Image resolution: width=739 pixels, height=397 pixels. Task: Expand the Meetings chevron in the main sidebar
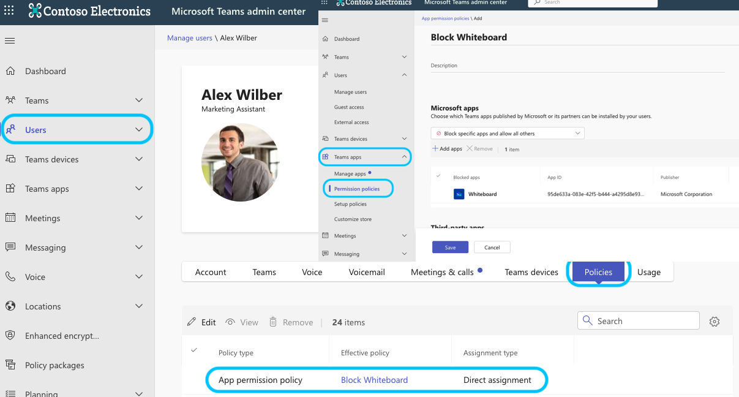tap(139, 218)
